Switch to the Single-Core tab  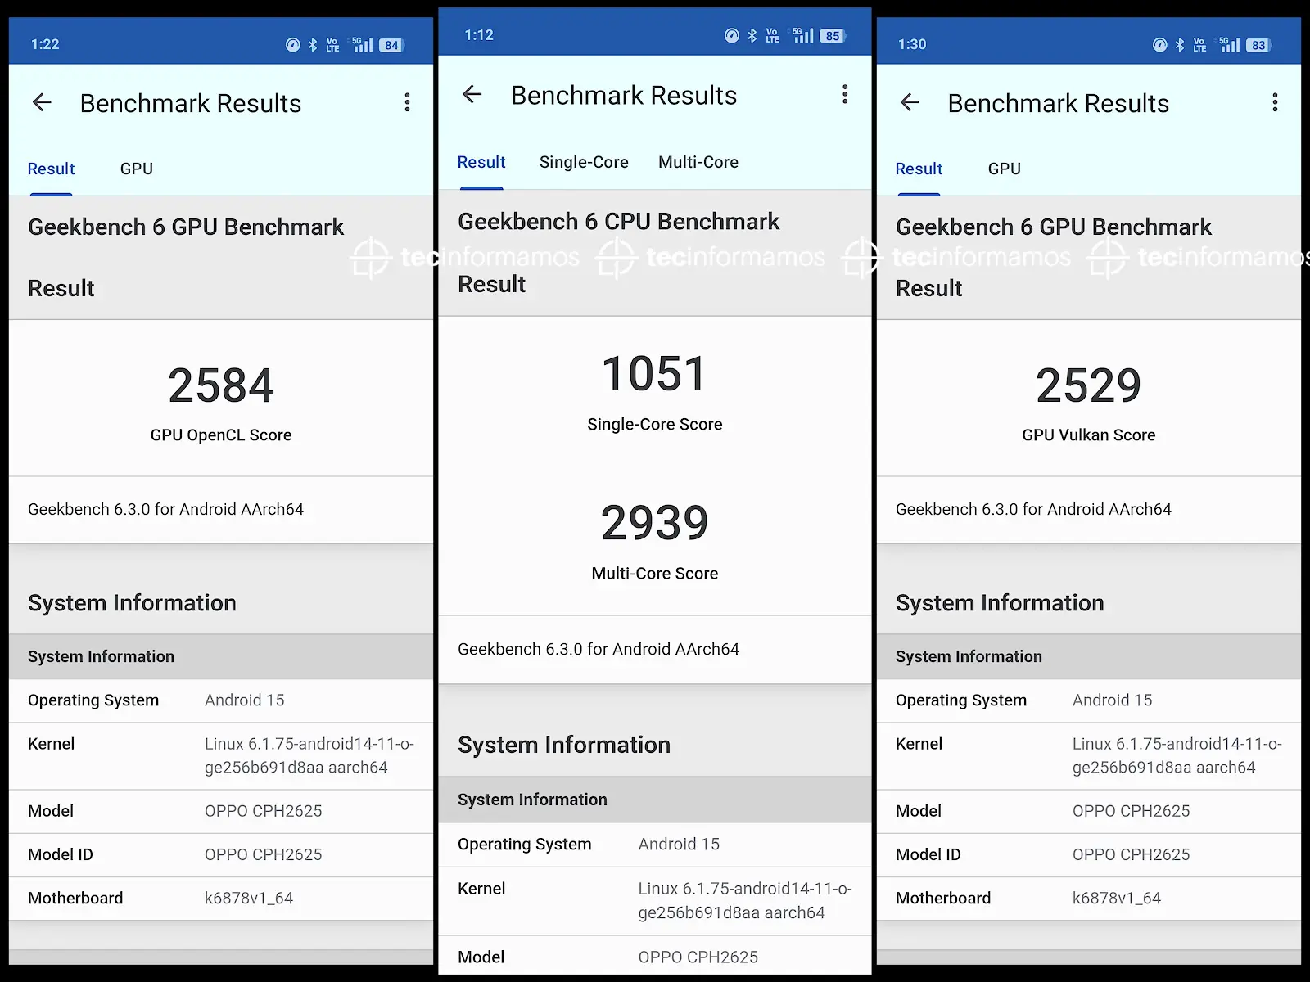(584, 162)
